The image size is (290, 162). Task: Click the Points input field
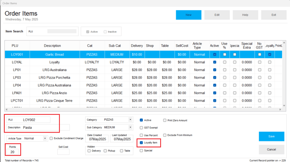point(12,152)
